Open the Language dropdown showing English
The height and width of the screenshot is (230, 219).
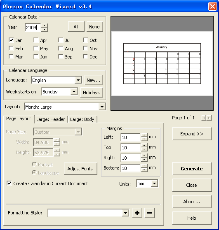point(57,80)
